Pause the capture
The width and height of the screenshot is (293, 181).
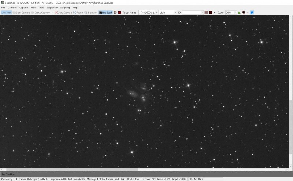pos(78,12)
